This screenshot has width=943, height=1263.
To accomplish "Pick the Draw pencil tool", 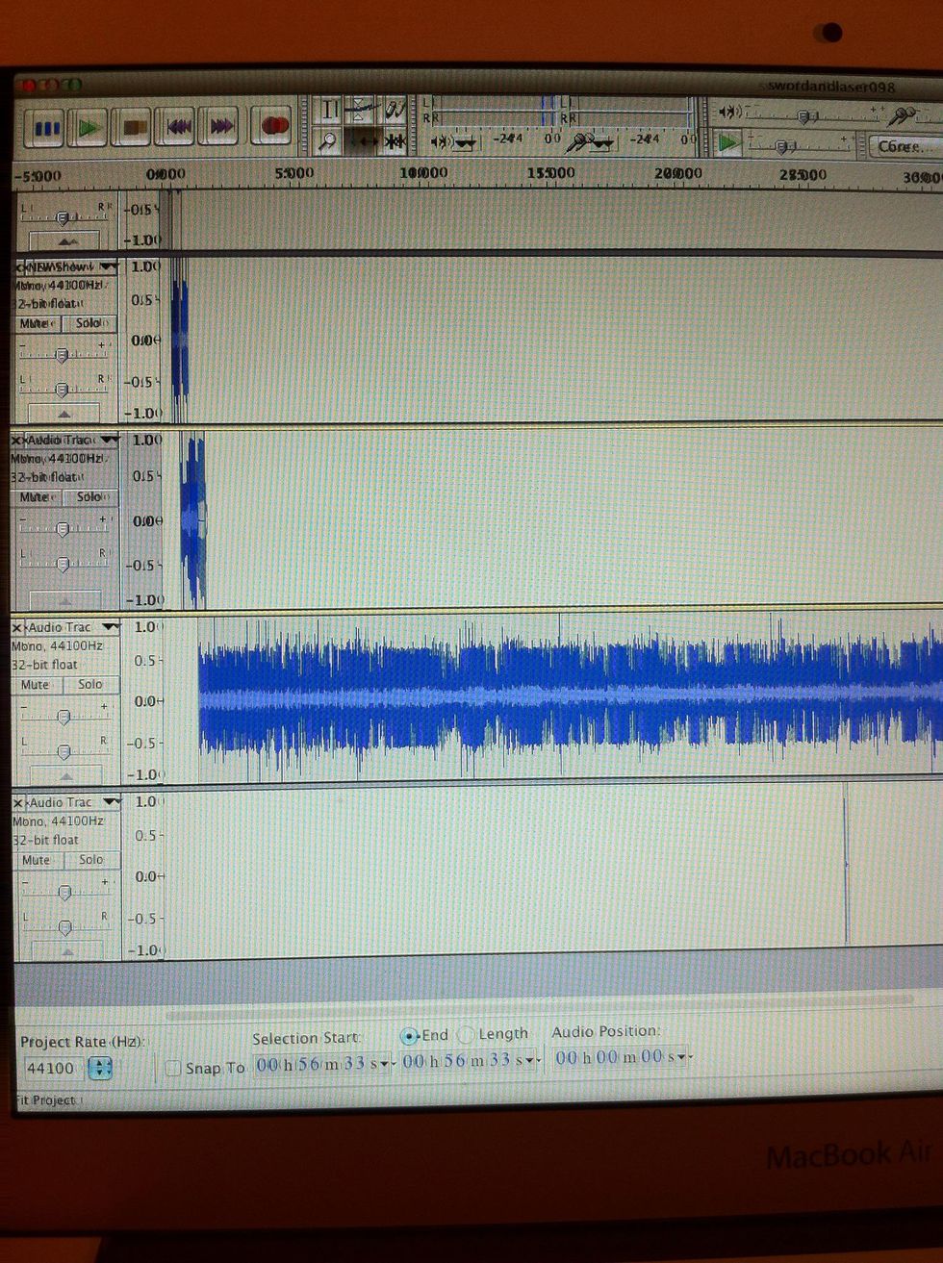I will pyautogui.click(x=395, y=109).
